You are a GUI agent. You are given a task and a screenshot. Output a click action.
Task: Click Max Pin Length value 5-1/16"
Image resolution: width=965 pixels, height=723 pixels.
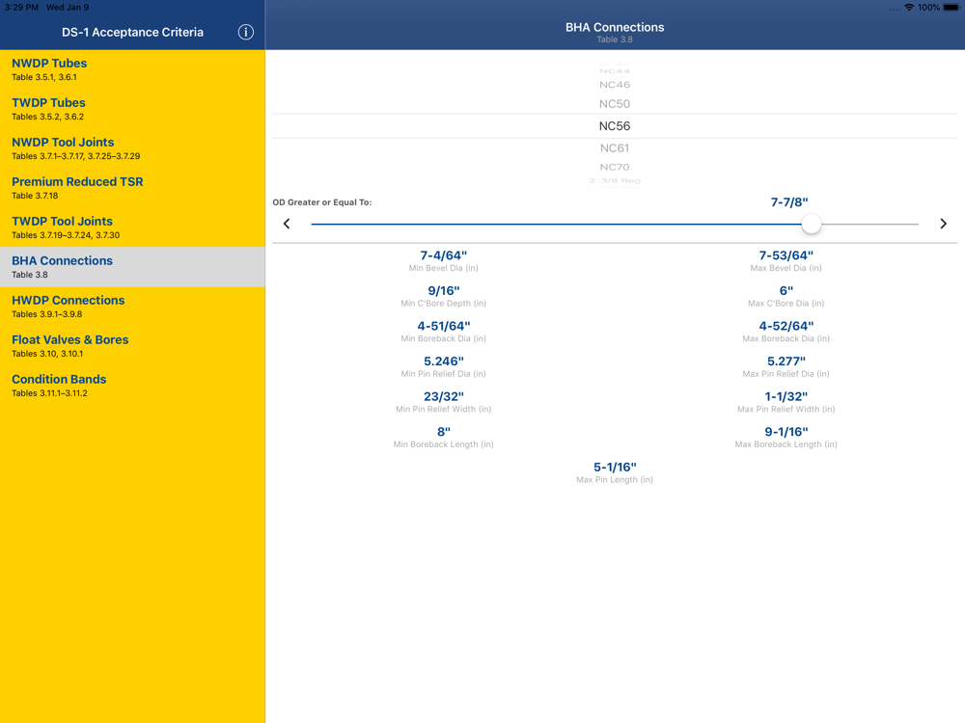[x=614, y=468]
